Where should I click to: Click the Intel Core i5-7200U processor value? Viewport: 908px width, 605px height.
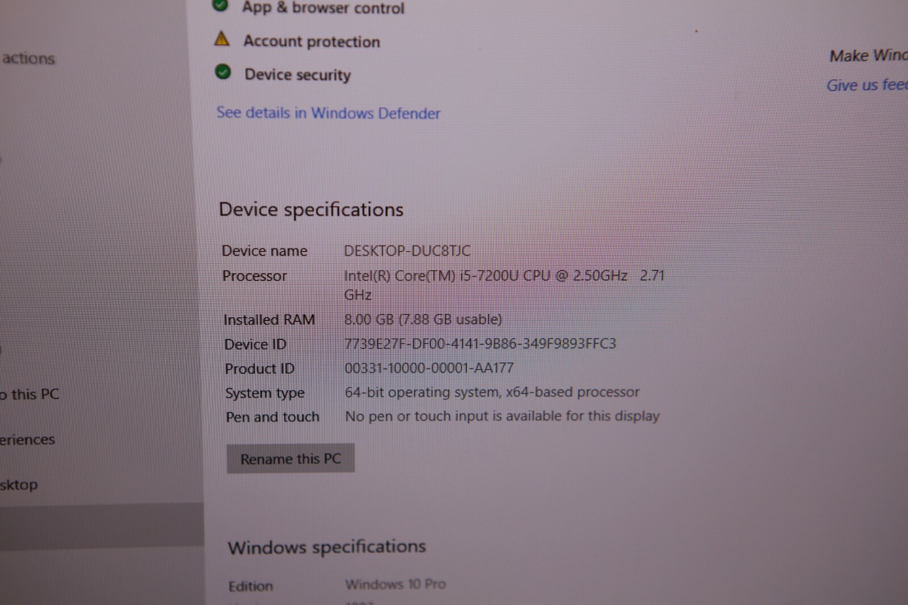click(504, 285)
